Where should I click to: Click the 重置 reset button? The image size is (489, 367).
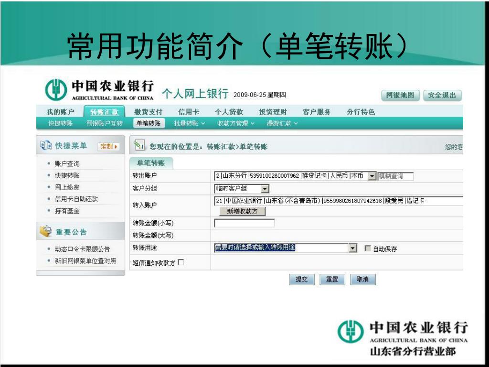point(332,279)
